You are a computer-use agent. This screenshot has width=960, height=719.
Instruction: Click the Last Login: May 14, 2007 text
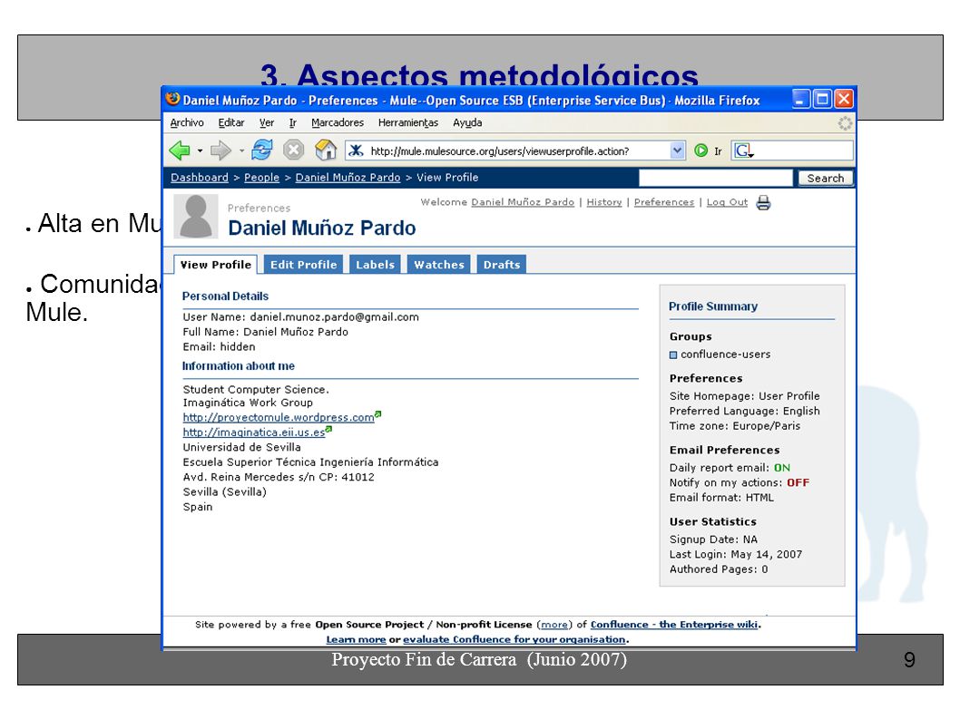point(735,554)
